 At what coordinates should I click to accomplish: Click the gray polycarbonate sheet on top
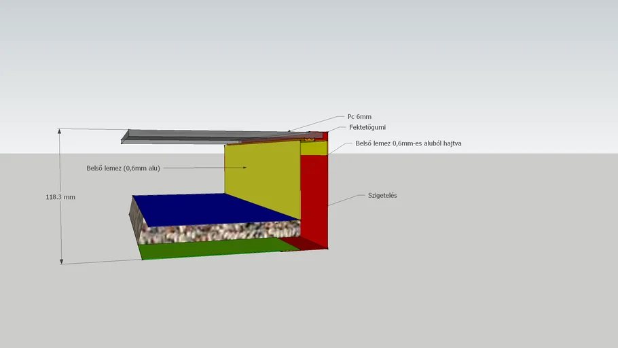click(x=204, y=135)
